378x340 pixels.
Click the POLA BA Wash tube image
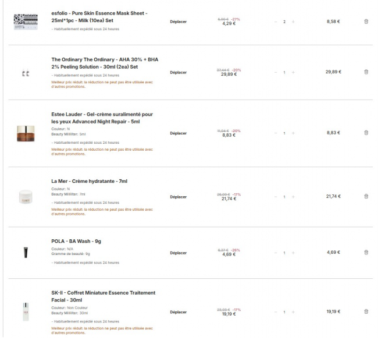(x=26, y=252)
